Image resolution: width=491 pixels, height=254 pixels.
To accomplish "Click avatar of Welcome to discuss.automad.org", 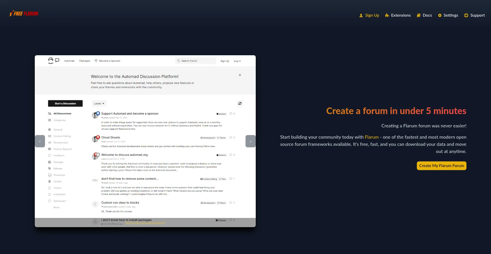I will coord(95,156).
